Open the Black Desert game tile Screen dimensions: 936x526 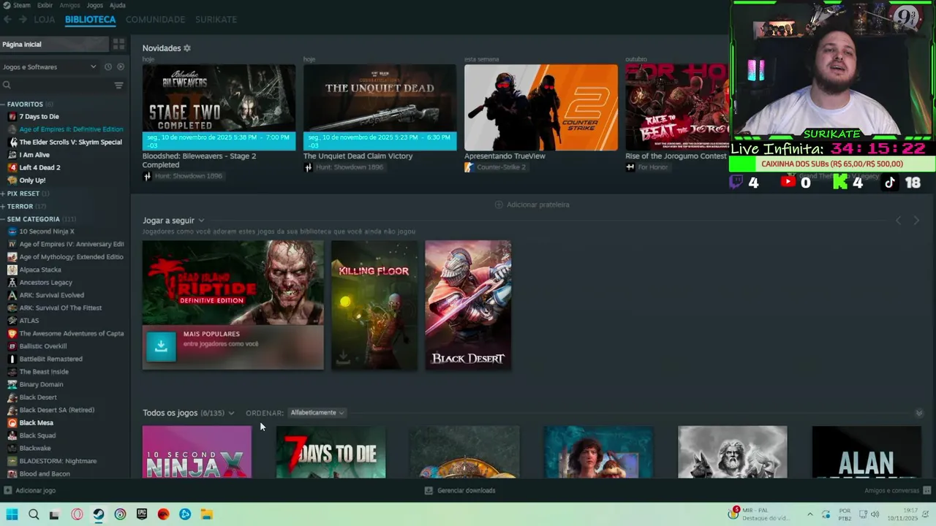point(468,305)
